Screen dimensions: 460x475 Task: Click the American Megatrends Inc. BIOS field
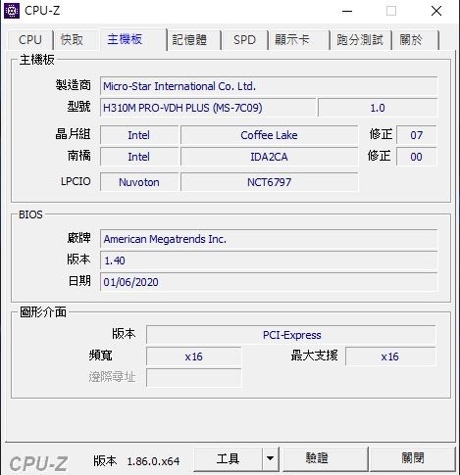click(x=269, y=239)
